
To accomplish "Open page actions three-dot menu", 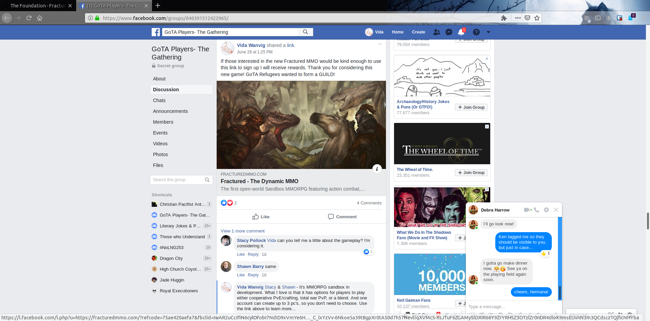I will 518,18.
